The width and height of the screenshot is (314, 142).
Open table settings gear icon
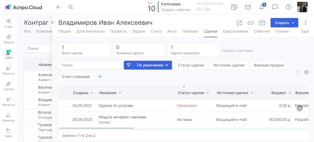click(306, 72)
